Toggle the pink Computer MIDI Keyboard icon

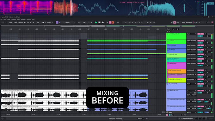point(175,22)
